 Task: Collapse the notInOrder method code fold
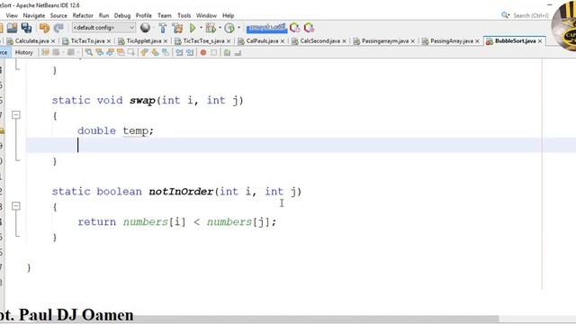pyautogui.click(x=16, y=206)
